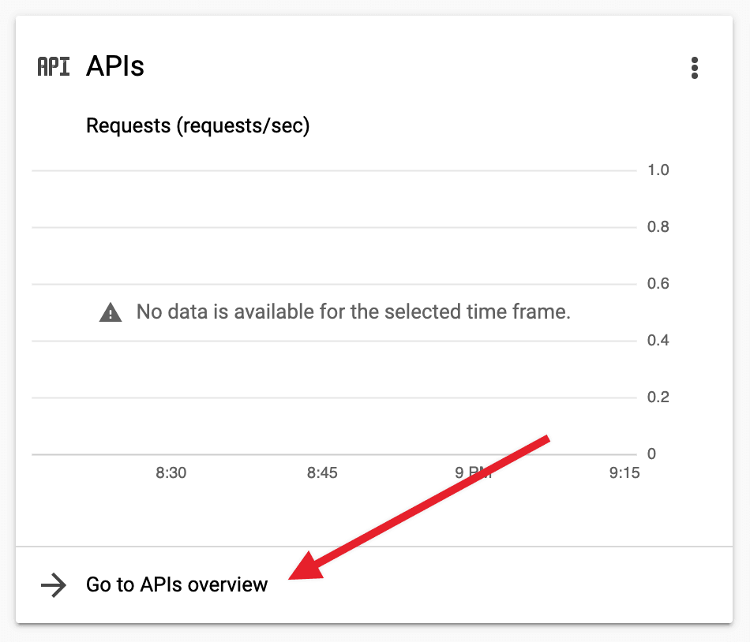Click the top gridline of the chart
Screen dimensions: 750x642
[x=333, y=170]
